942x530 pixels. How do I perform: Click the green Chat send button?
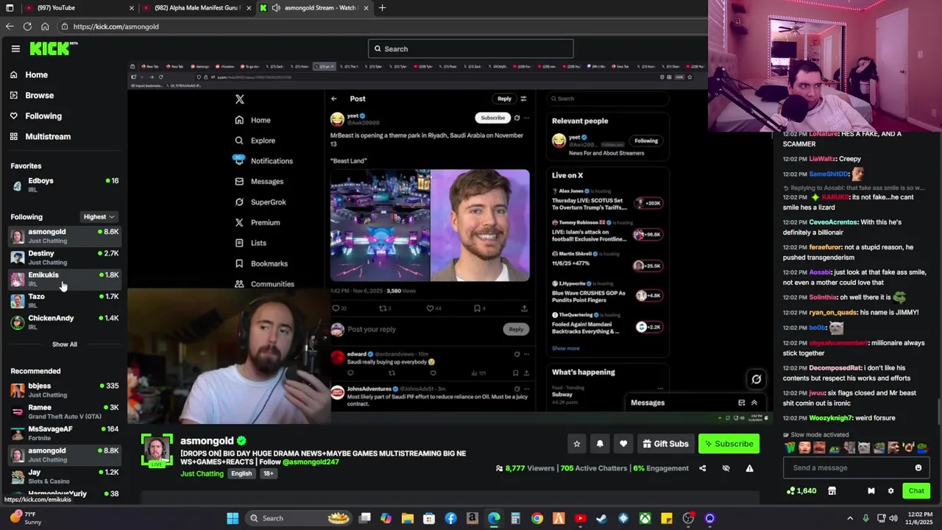pos(916,491)
